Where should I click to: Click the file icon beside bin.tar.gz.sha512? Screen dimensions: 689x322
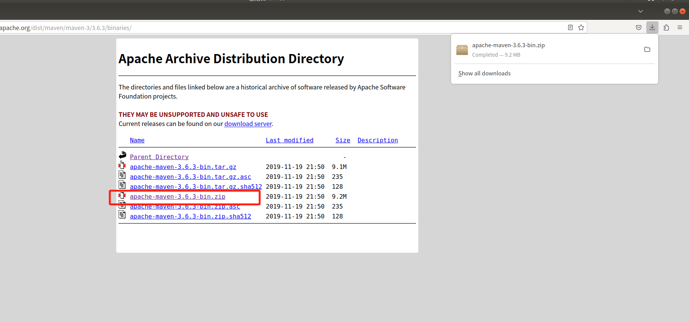coord(122,185)
